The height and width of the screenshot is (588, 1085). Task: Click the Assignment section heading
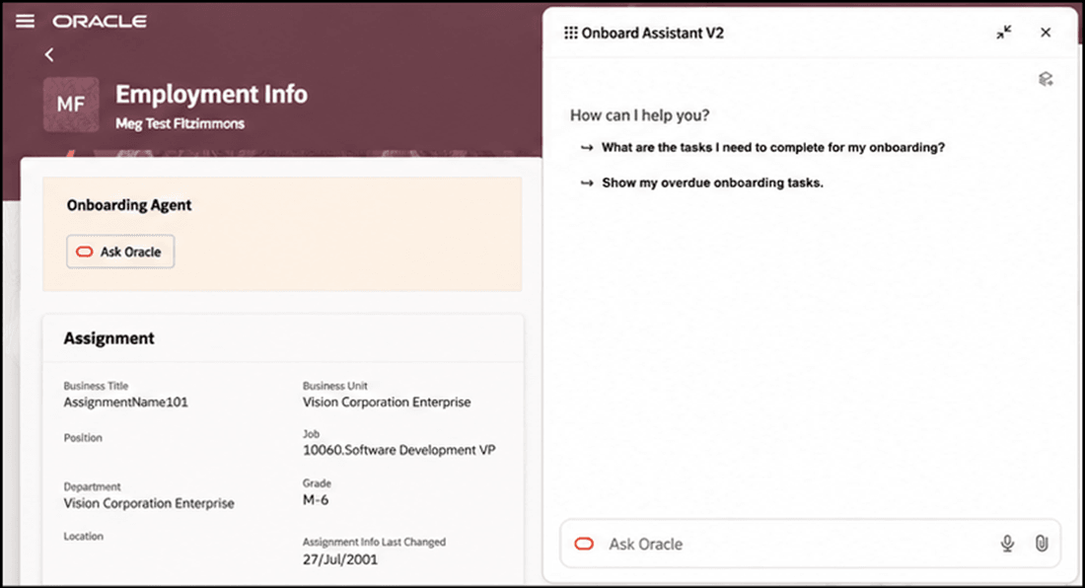[109, 338]
